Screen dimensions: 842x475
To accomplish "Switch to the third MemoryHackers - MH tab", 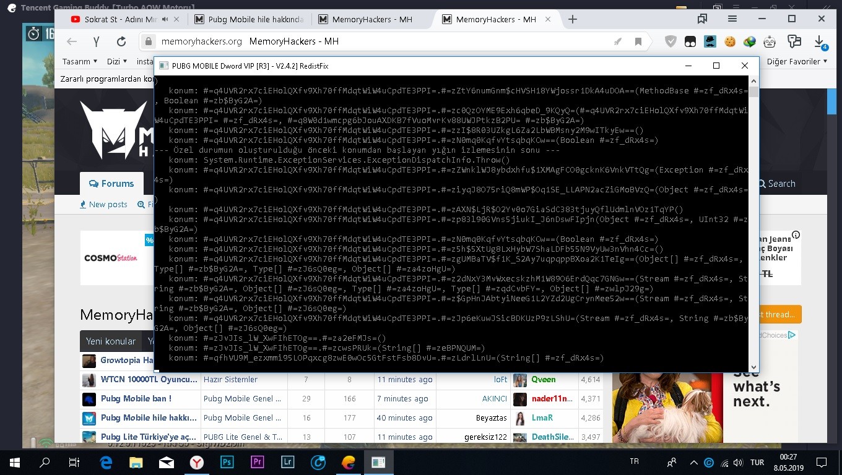I will click(x=372, y=19).
